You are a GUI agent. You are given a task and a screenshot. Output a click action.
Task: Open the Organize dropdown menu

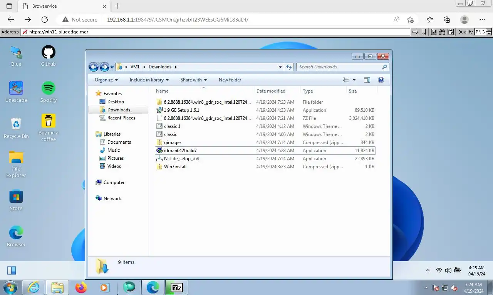(106, 80)
